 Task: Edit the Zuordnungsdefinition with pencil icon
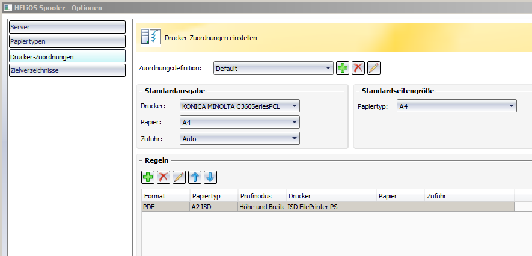coord(373,68)
